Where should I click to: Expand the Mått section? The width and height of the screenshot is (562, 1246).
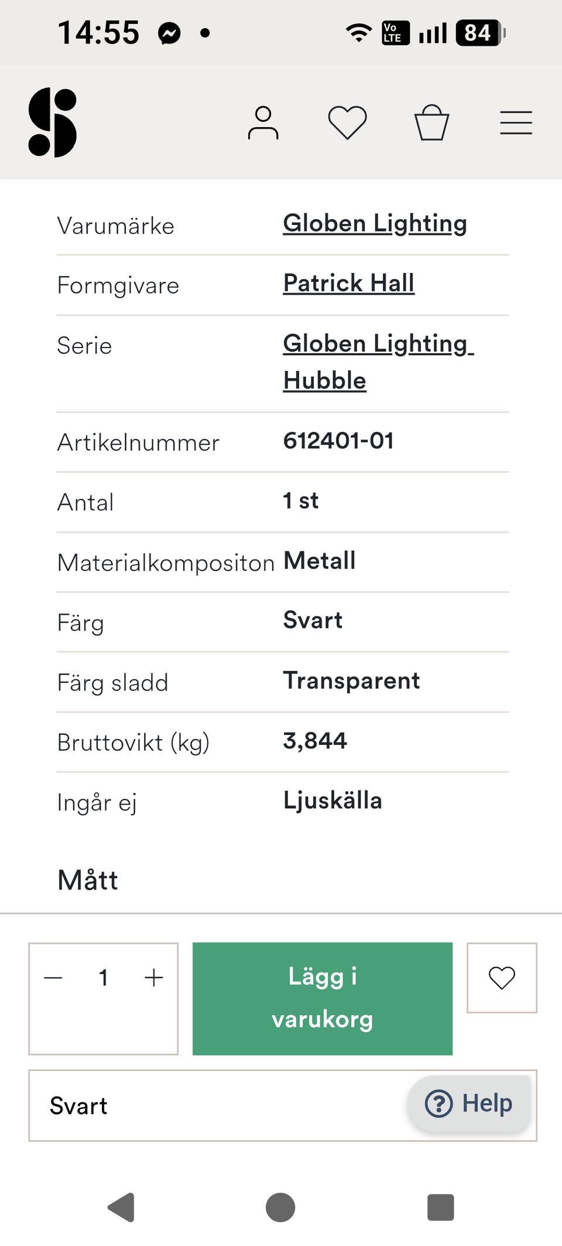[x=88, y=880]
